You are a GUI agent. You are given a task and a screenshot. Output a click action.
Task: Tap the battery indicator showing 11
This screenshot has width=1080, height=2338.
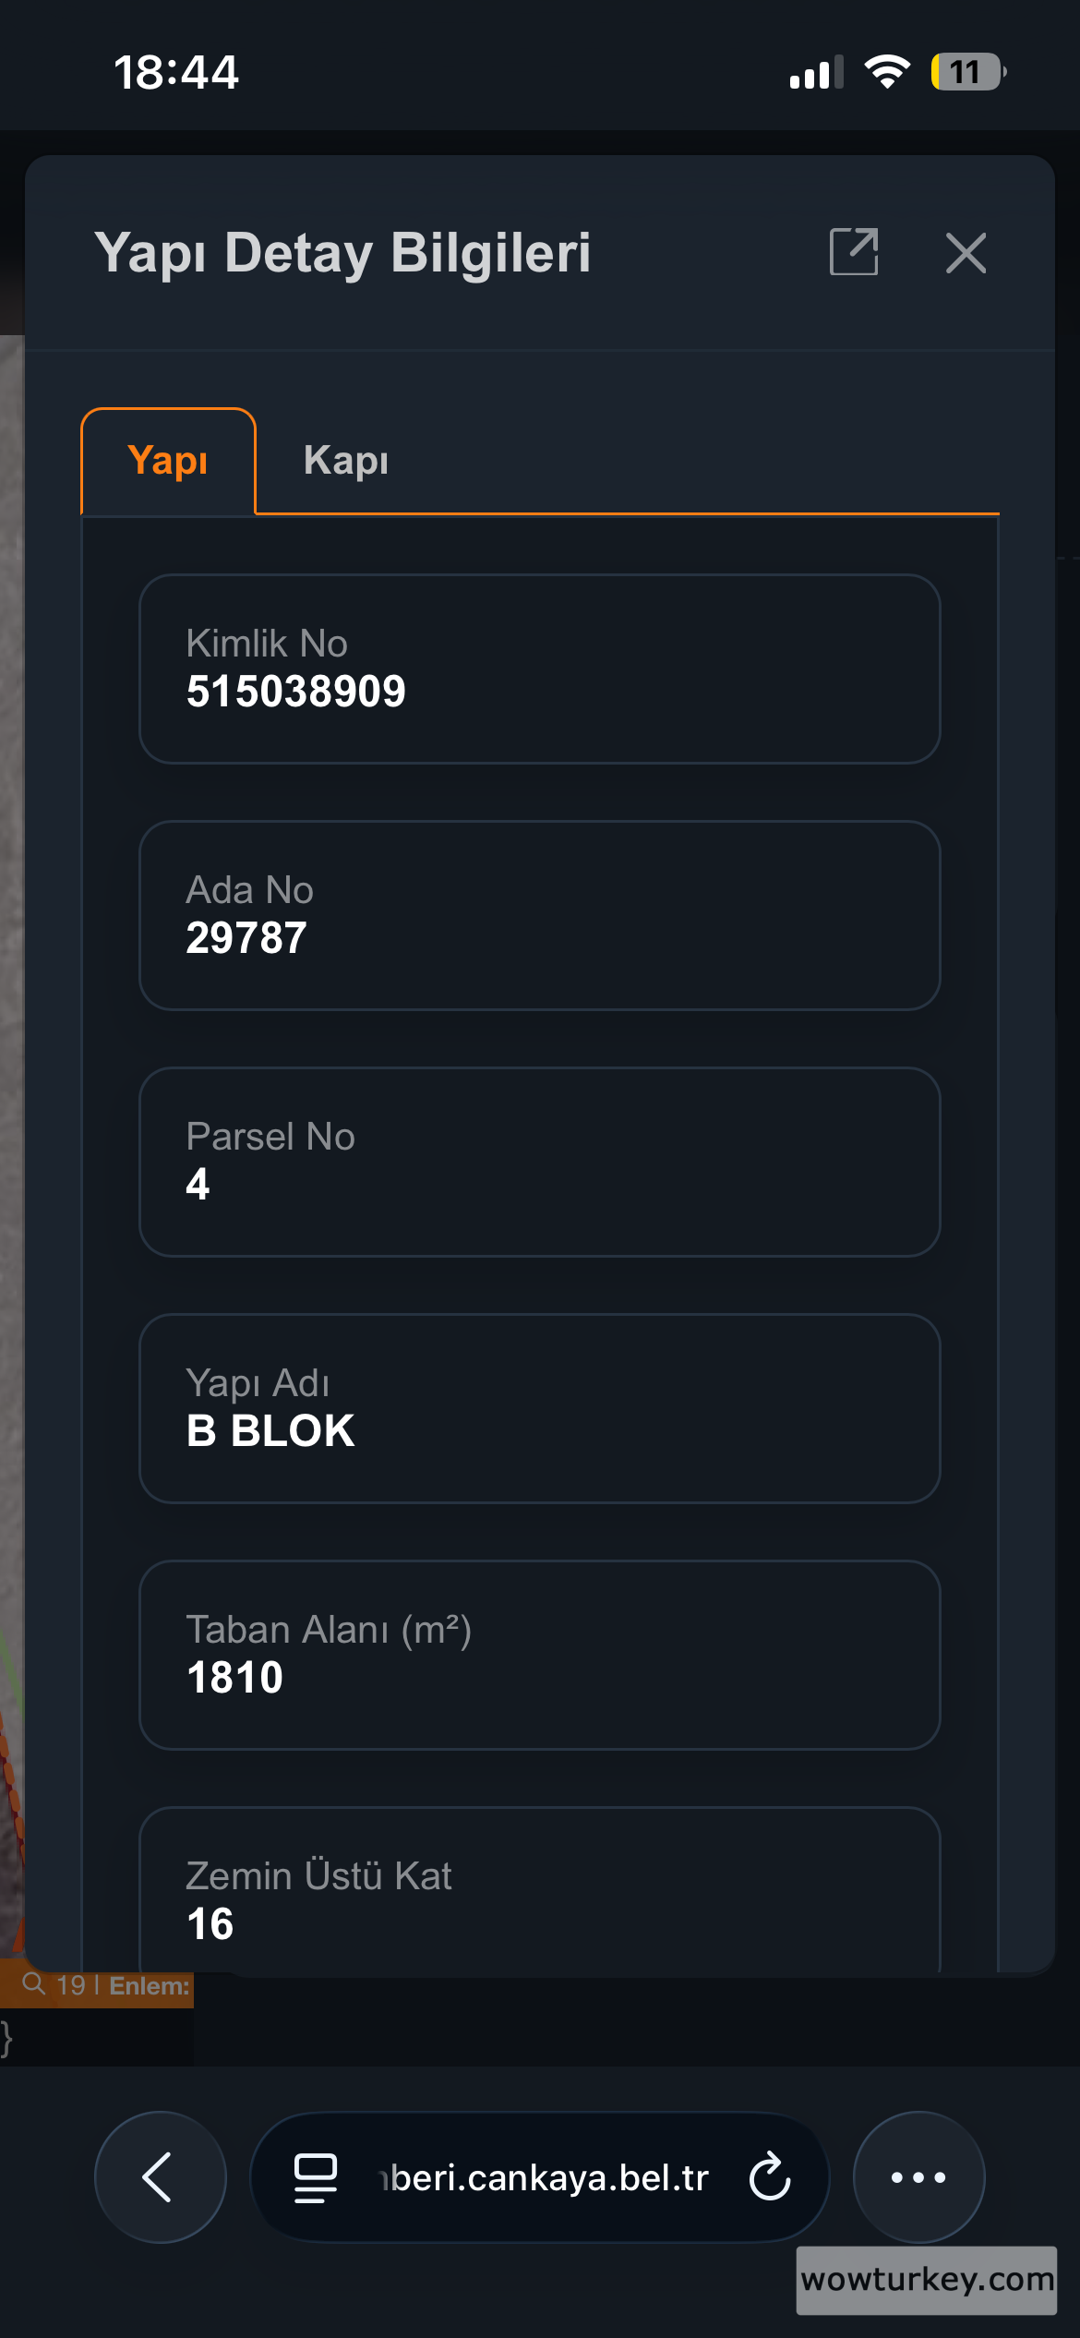click(x=966, y=72)
